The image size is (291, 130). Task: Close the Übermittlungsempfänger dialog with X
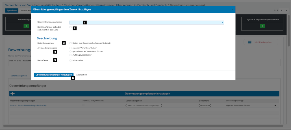[233, 9]
